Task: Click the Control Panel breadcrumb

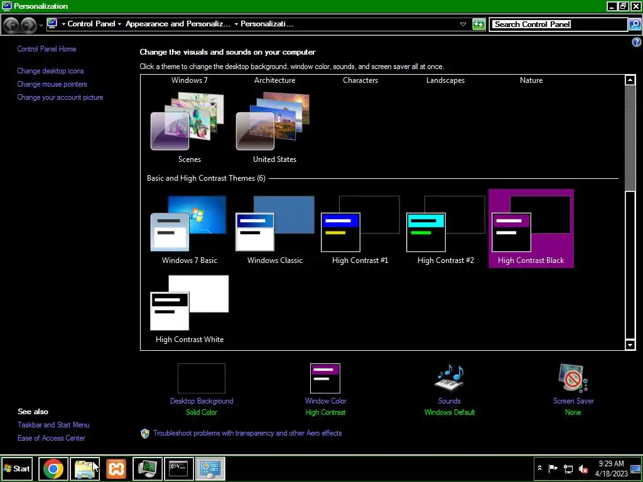Action: (x=91, y=24)
